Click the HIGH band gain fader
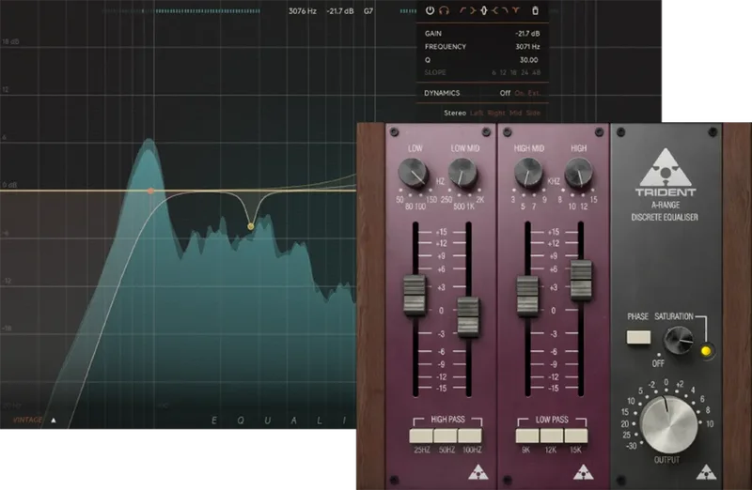 tap(581, 281)
